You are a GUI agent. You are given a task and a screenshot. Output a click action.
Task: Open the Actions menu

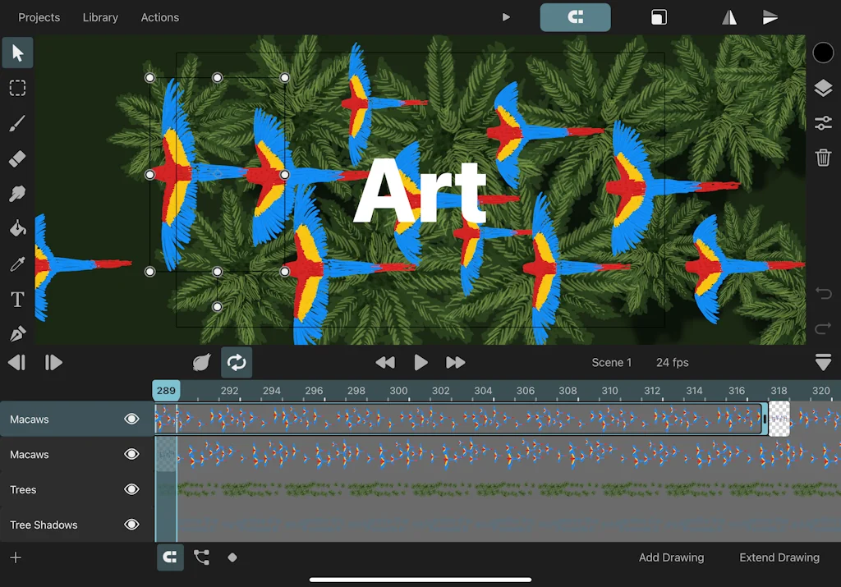pyautogui.click(x=159, y=17)
